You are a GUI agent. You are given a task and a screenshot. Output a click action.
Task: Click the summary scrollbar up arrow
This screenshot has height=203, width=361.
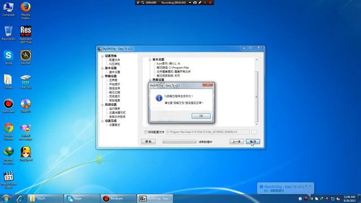(257, 60)
